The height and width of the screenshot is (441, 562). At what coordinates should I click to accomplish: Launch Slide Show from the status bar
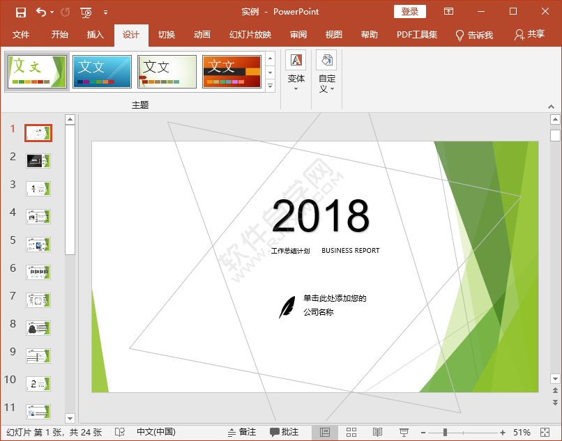point(404,433)
